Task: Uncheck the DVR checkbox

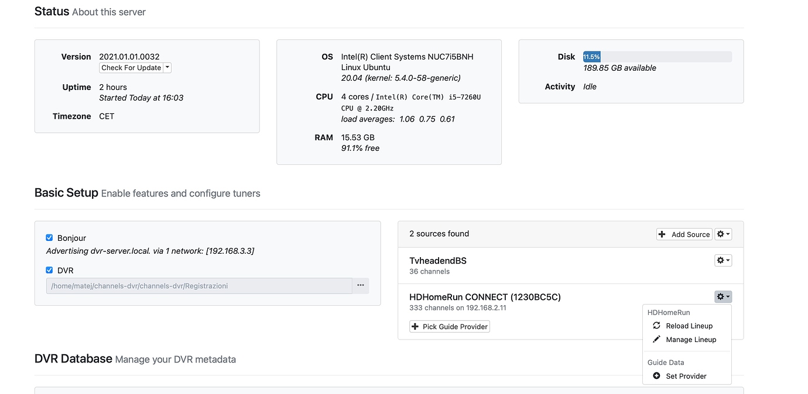Action: (x=49, y=269)
